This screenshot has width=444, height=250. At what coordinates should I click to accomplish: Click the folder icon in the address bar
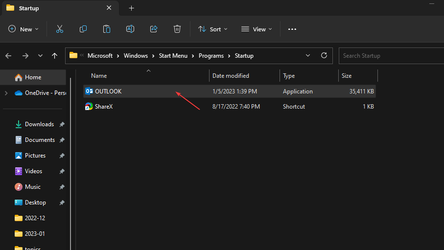click(x=73, y=55)
